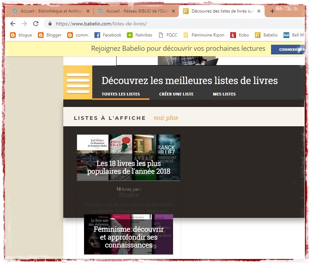Click the address bar URL field

pos(174,24)
